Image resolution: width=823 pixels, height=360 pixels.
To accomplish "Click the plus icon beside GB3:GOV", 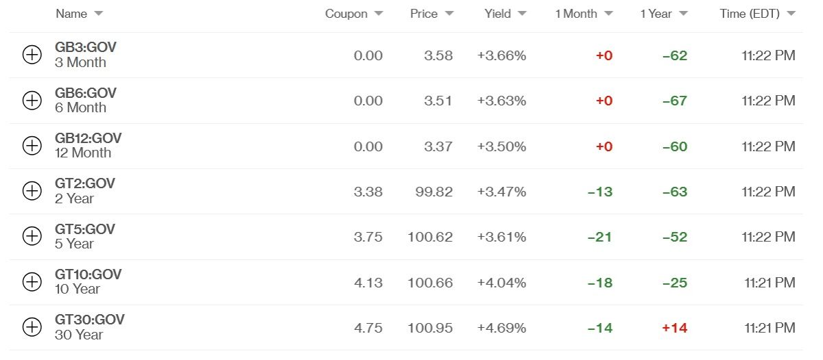I will pyautogui.click(x=32, y=55).
